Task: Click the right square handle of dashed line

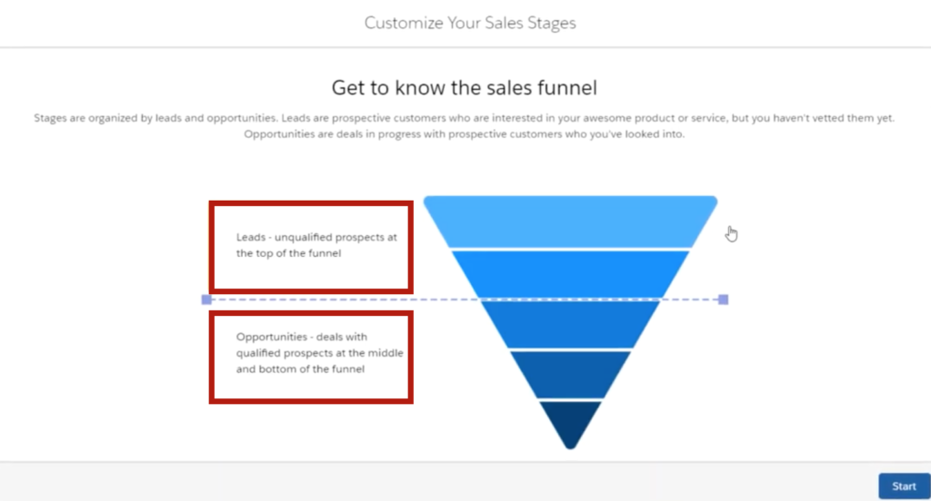Action: coord(723,300)
